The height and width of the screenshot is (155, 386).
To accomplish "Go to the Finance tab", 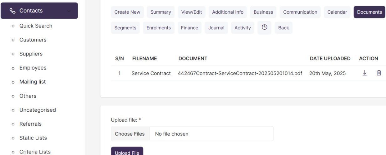I will click(190, 28).
